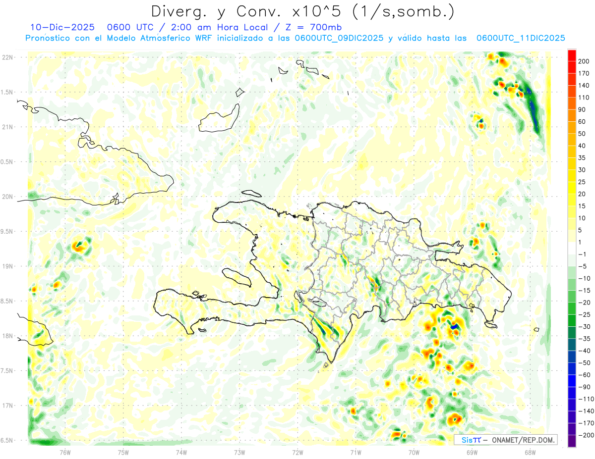Click the negative "-110" color scale label
Image resolution: width=595 pixels, height=459 pixels.
coord(586,399)
